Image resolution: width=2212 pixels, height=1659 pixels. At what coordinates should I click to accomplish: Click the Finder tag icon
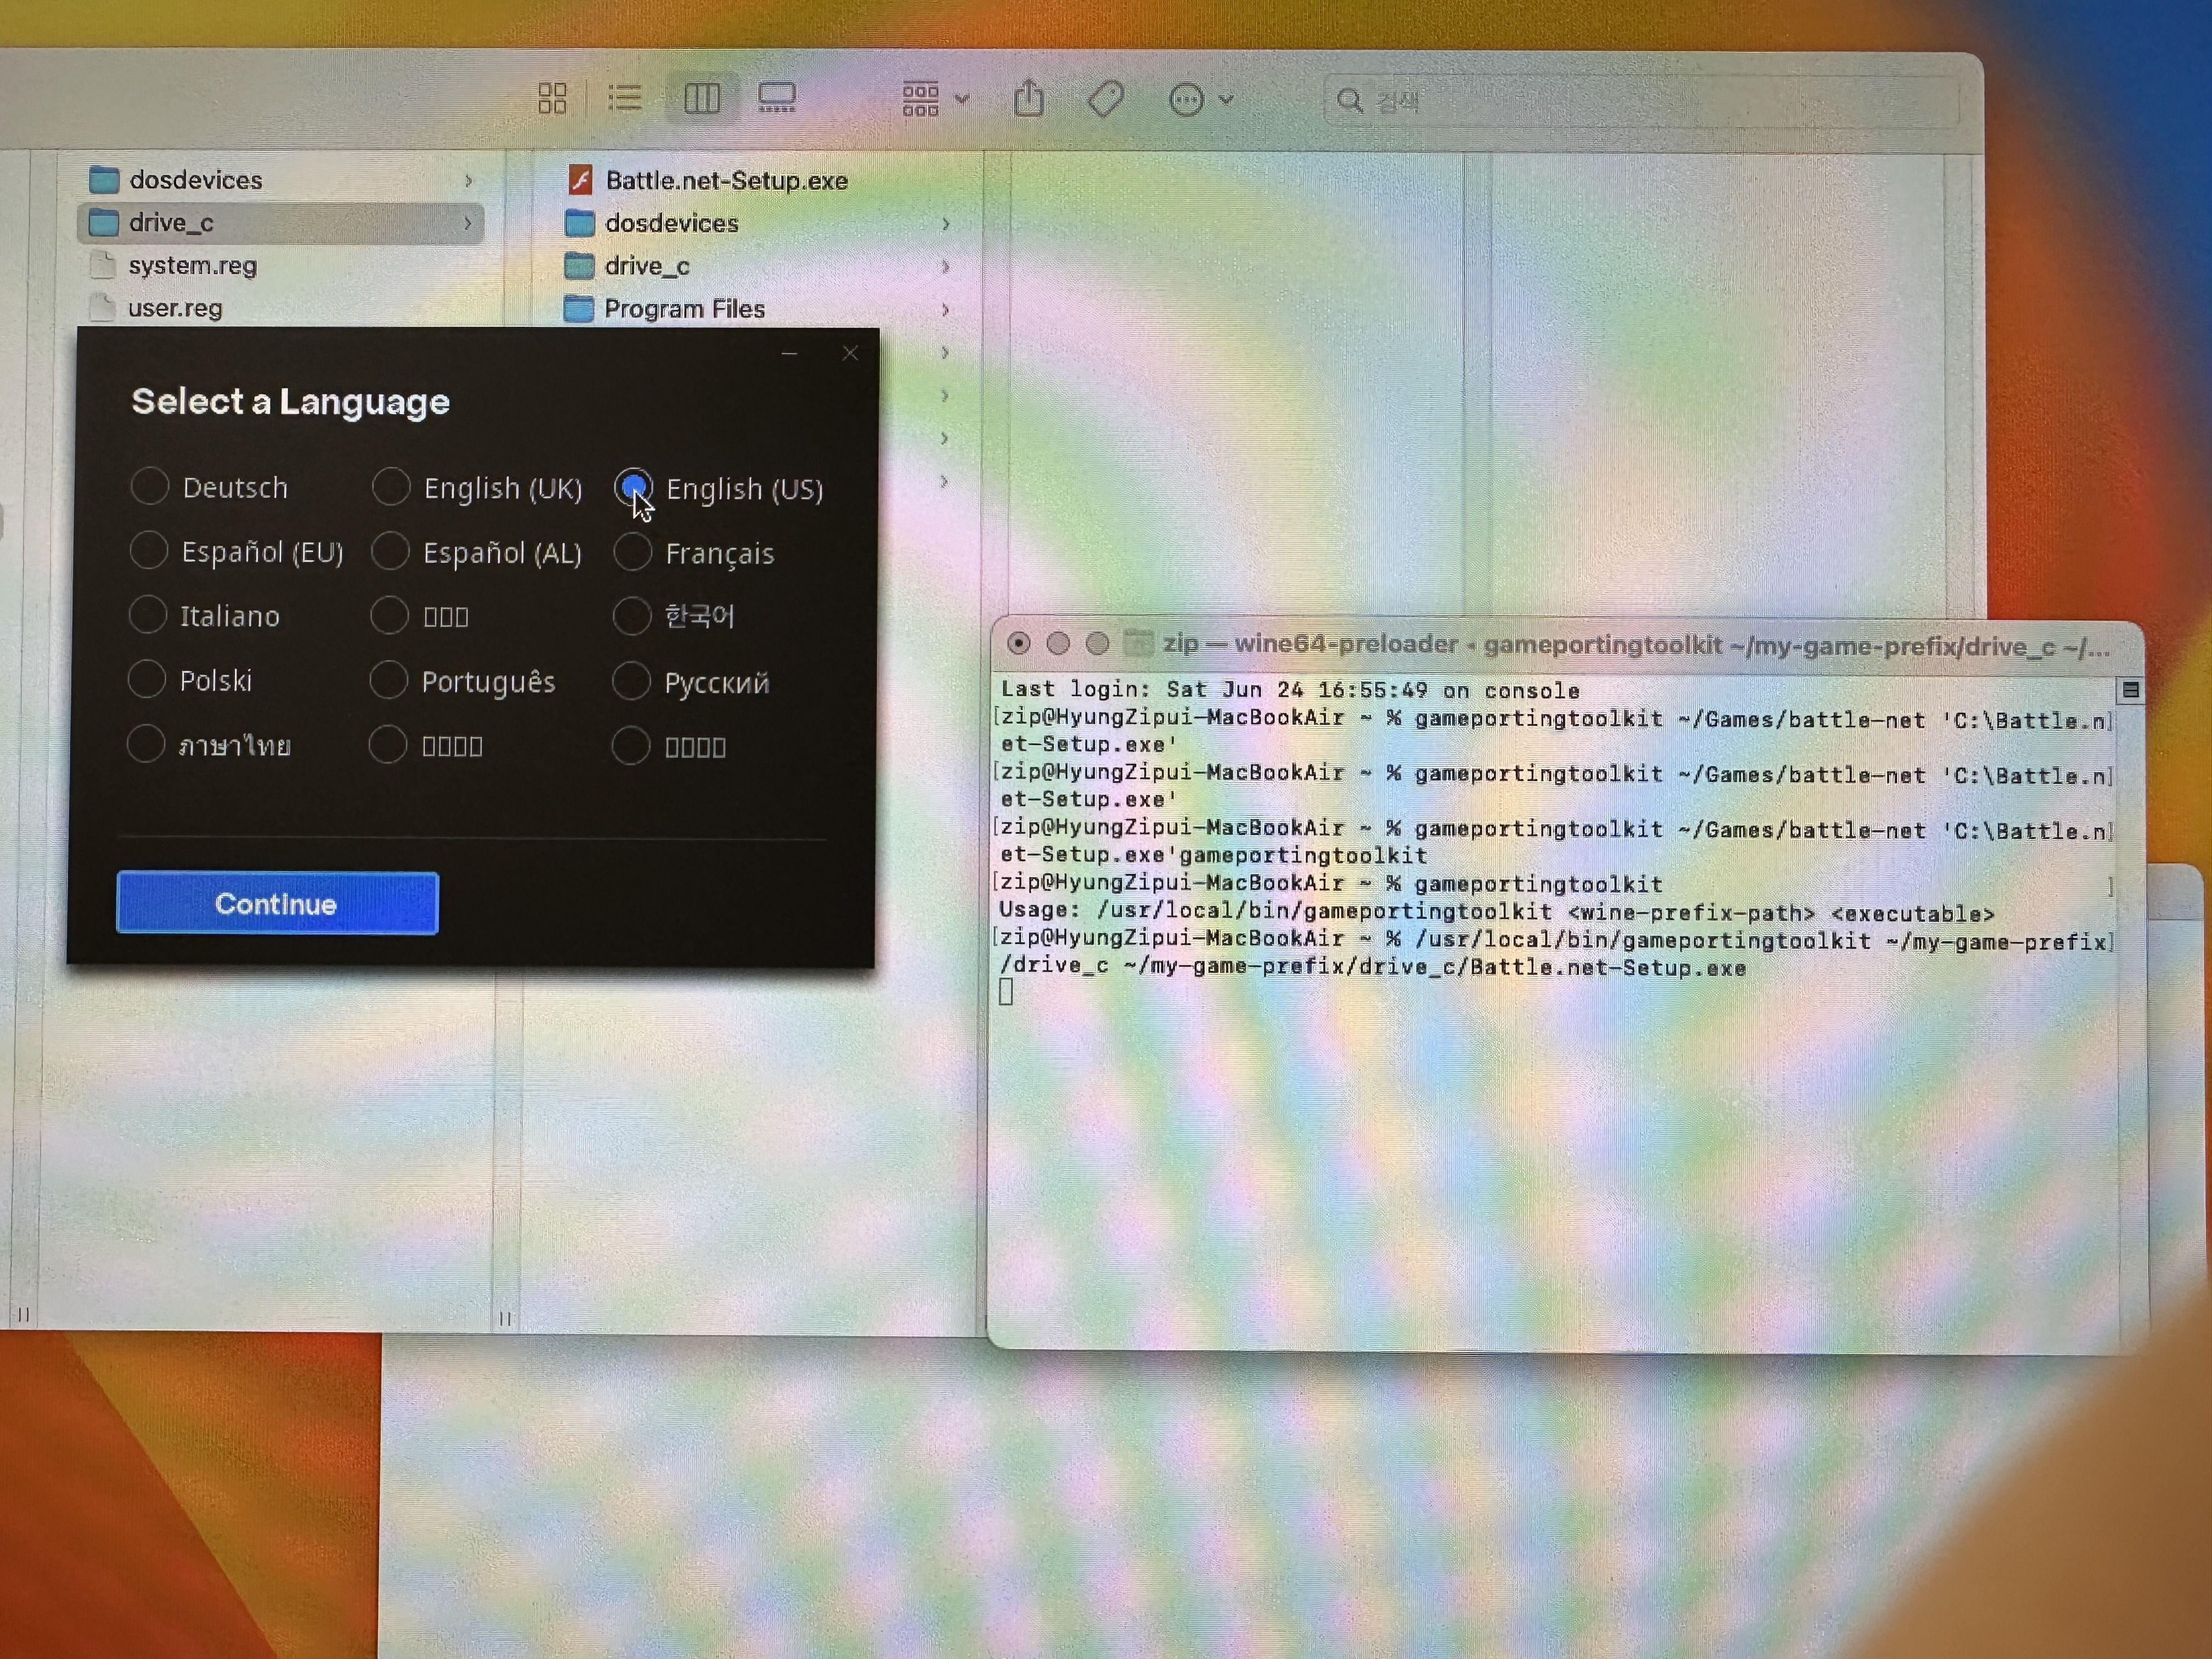1105,99
